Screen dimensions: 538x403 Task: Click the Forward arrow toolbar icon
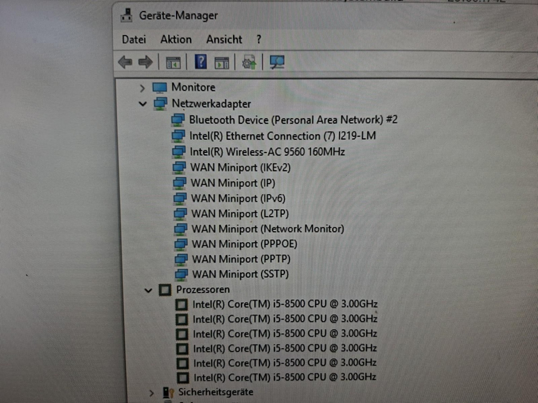145,62
